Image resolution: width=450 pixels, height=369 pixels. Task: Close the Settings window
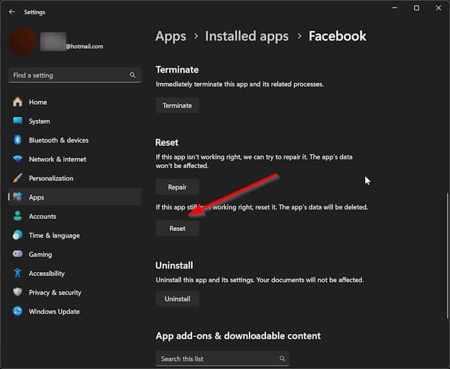[x=438, y=8]
